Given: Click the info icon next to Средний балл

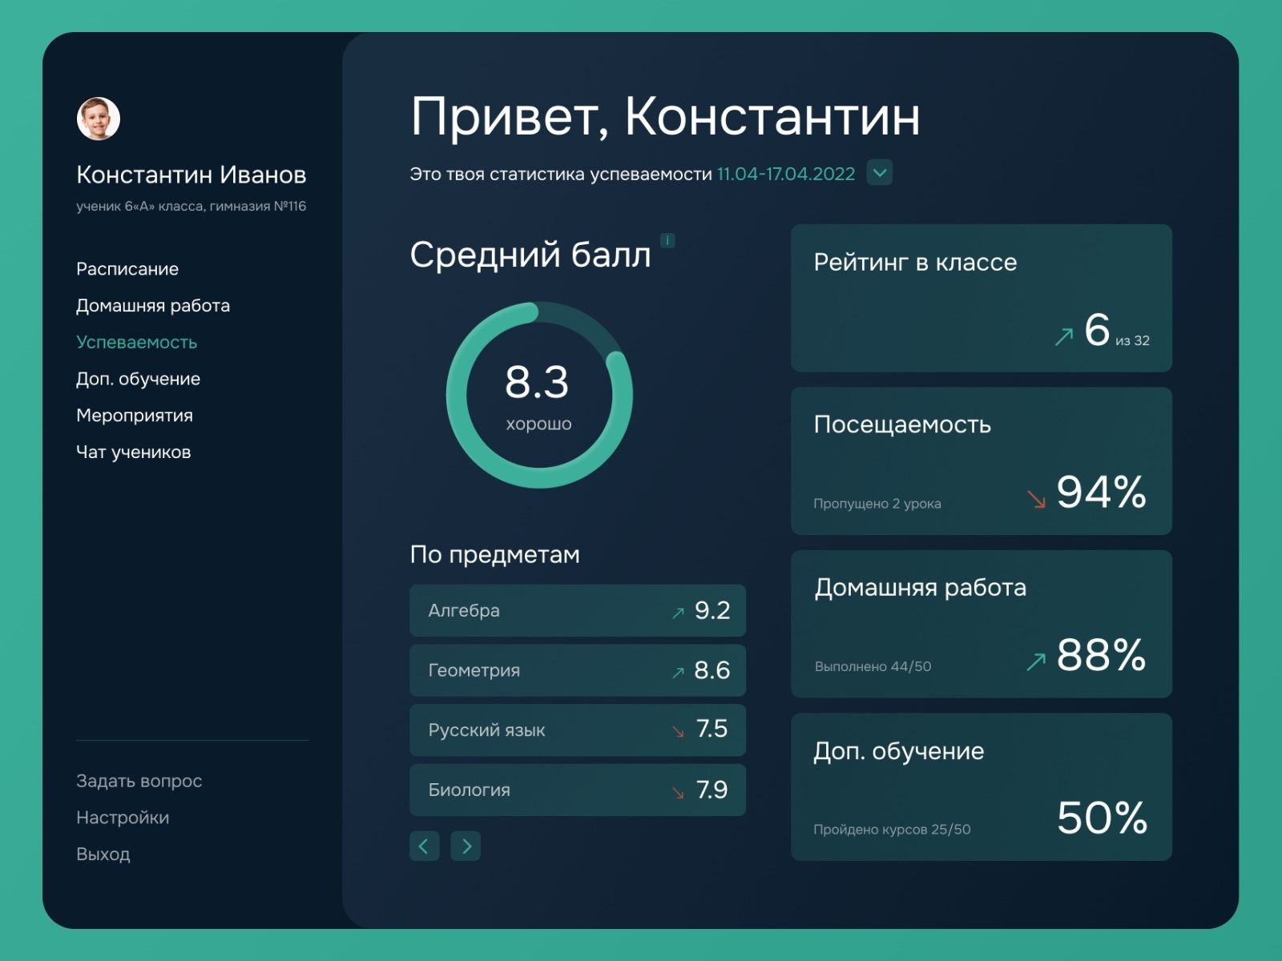Looking at the screenshot, I should click(667, 240).
